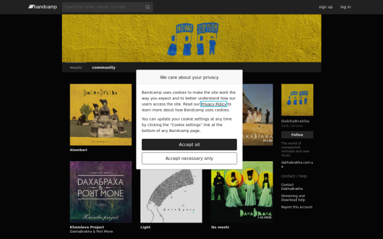Open the Khemleva Project album cover

(101, 192)
